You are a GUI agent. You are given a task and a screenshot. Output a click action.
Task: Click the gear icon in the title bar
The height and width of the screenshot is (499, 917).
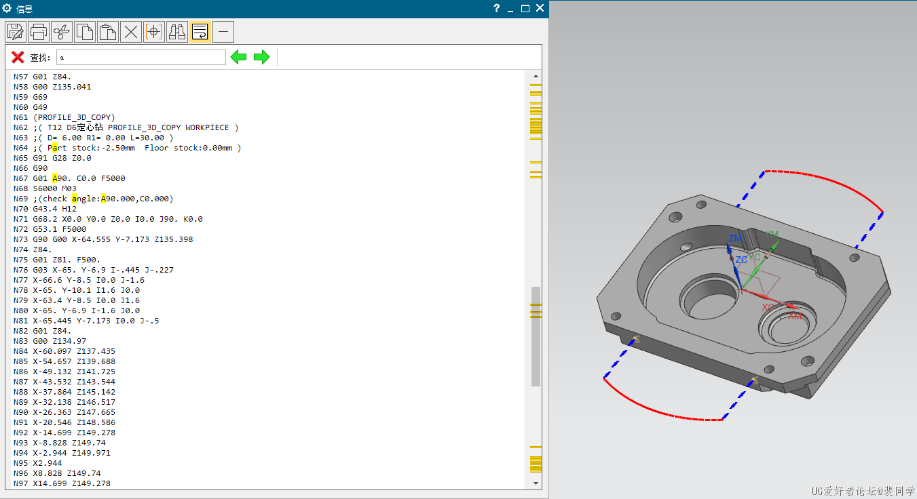(7, 8)
